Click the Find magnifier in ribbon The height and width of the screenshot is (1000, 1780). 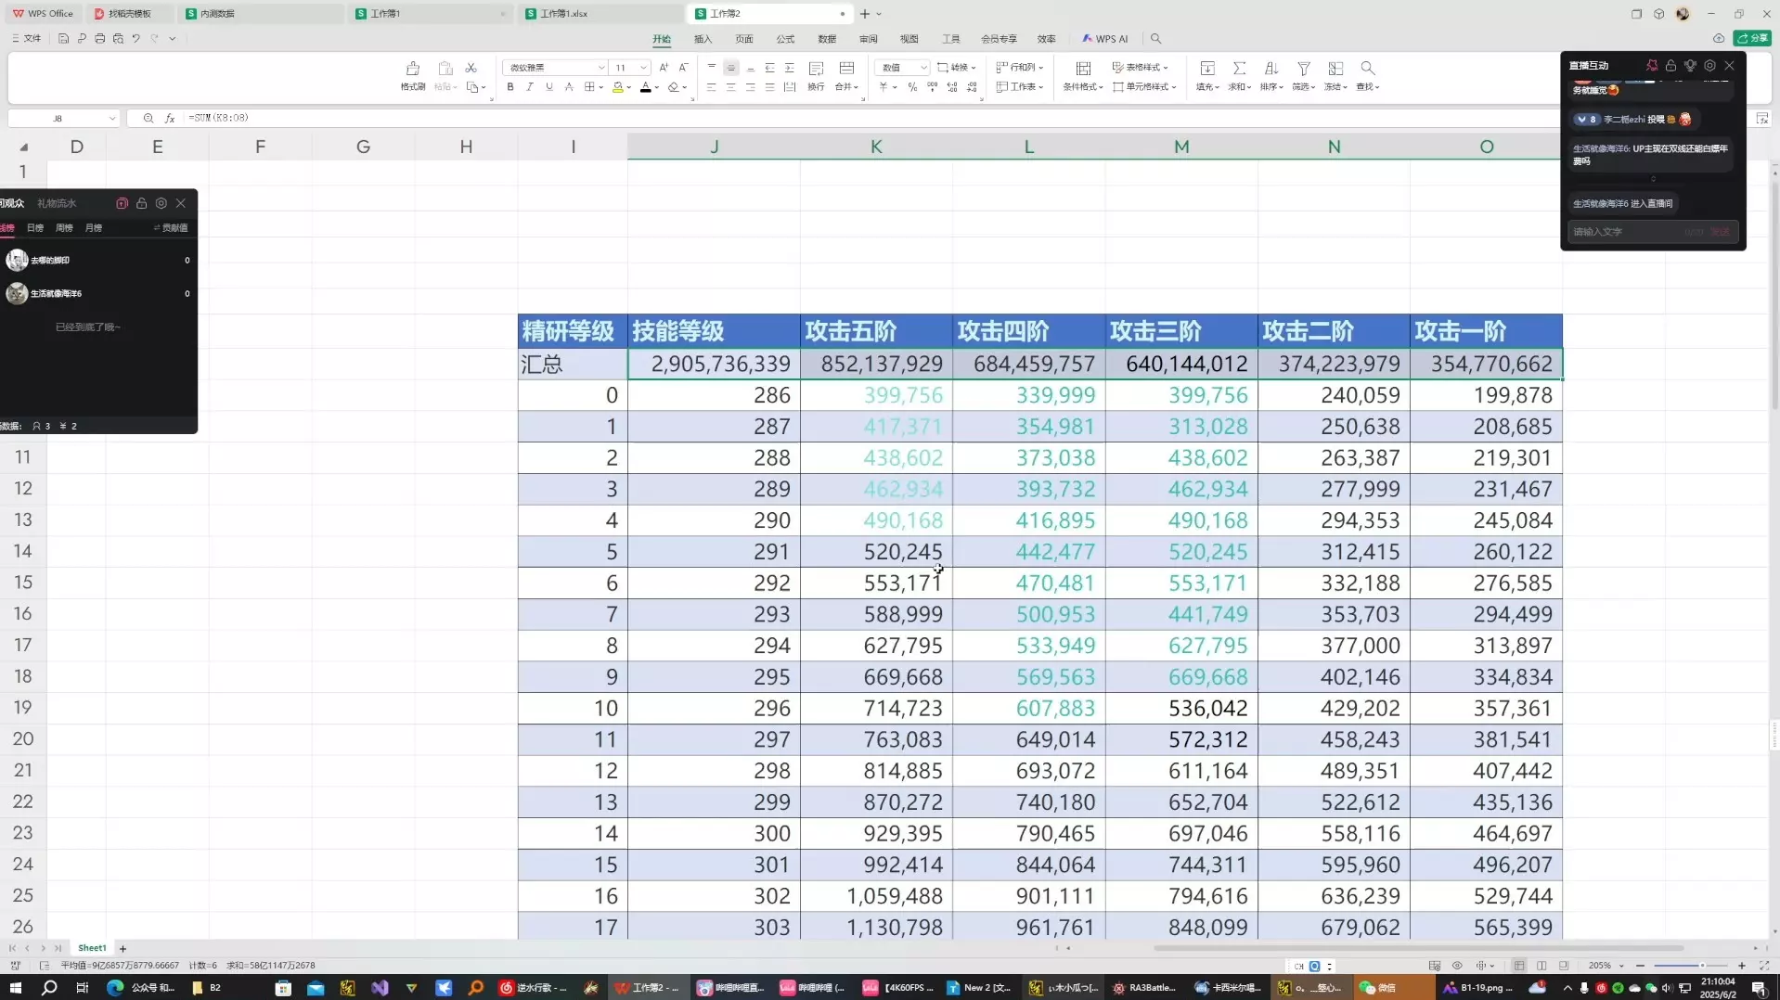(x=1367, y=69)
